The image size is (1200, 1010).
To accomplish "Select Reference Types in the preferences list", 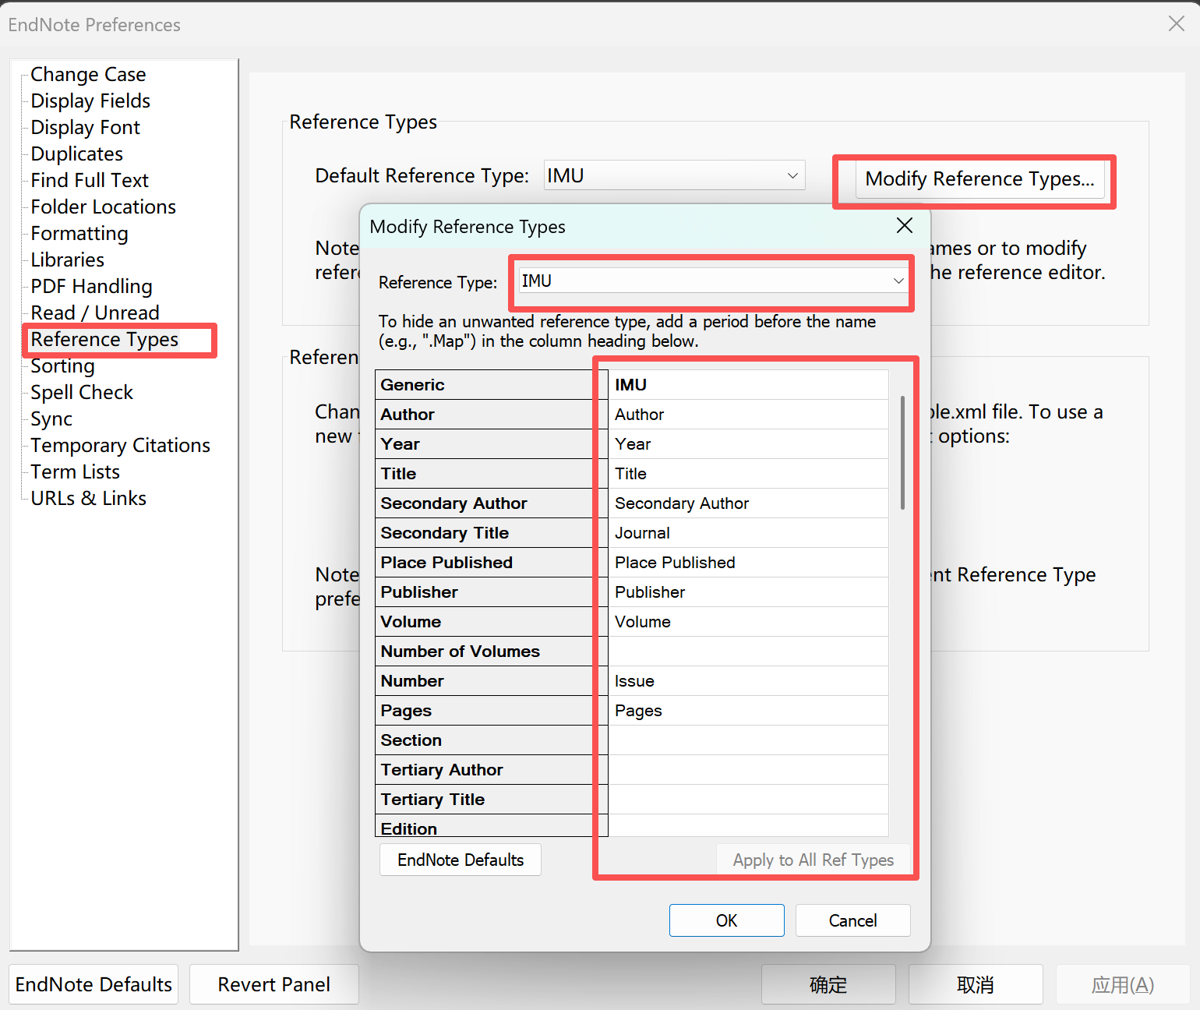I will pyautogui.click(x=105, y=339).
